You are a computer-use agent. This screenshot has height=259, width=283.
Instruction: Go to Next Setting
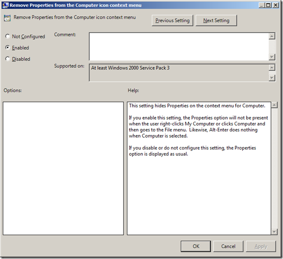(216, 21)
